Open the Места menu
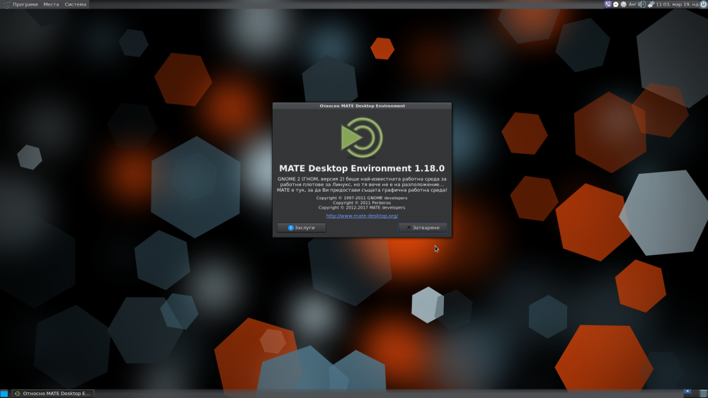The image size is (708, 398). [x=51, y=4]
